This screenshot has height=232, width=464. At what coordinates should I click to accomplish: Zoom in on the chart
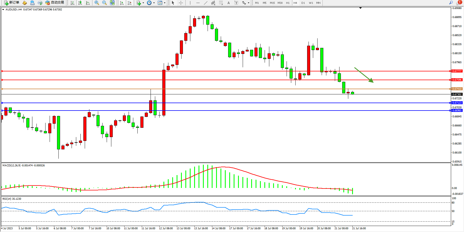(x=97, y=3)
